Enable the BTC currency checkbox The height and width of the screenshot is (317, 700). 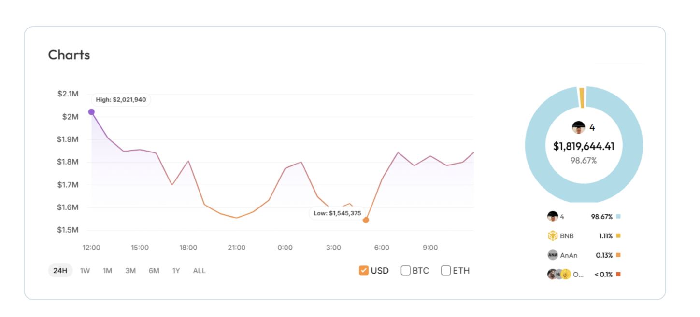[406, 271]
